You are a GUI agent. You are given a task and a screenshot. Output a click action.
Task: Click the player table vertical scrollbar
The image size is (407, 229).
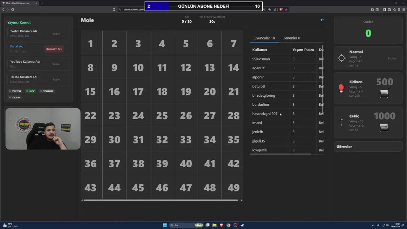click(323, 80)
